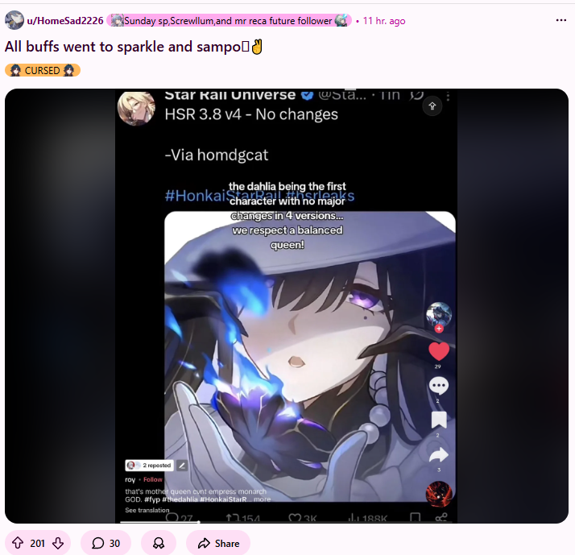Click the TikTok share arrow icon

[x=439, y=455]
